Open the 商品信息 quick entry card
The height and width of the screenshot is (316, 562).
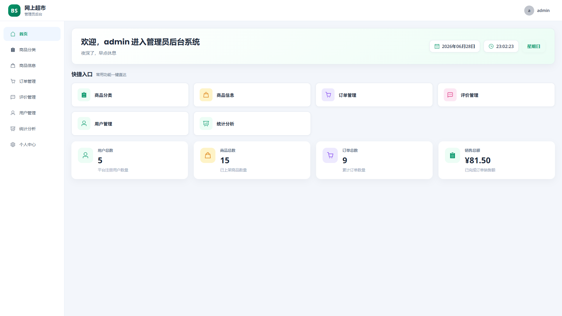pyautogui.click(x=252, y=95)
